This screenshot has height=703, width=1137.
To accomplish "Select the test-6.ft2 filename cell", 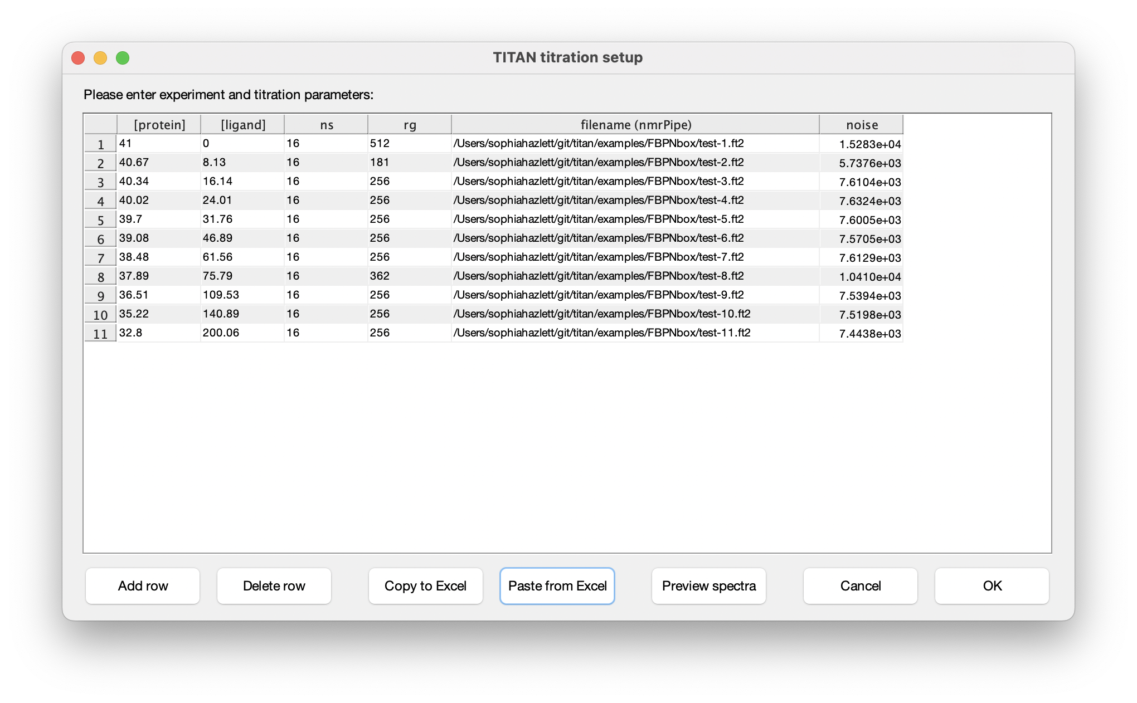I will (x=635, y=238).
